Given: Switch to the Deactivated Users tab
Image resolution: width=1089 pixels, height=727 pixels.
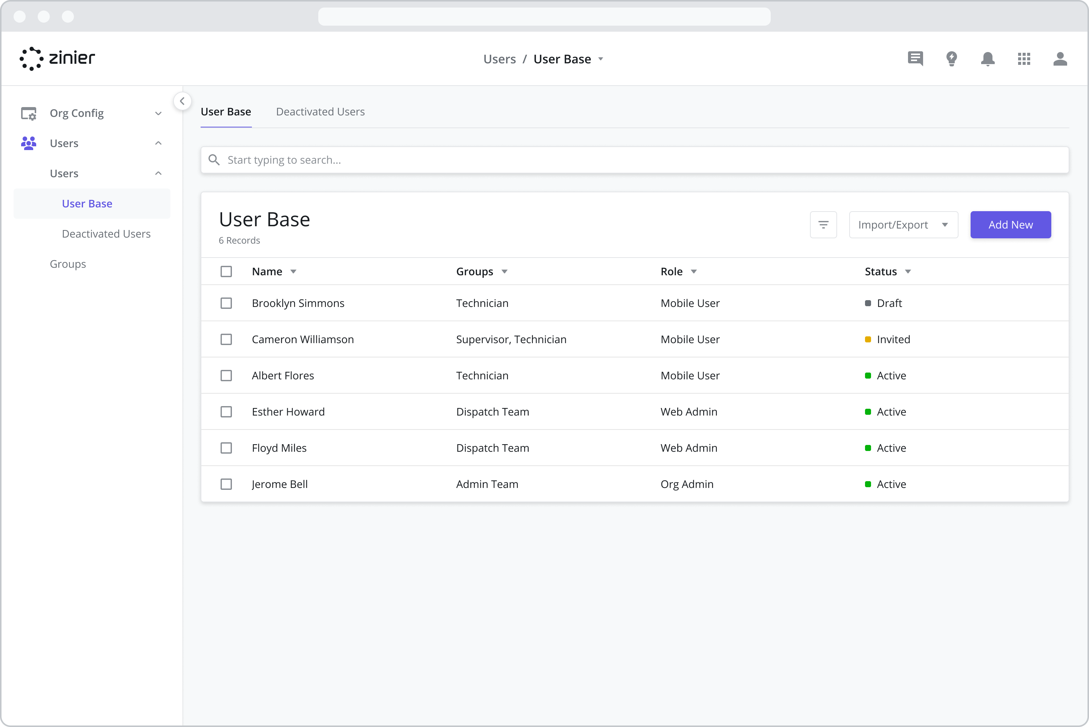Looking at the screenshot, I should pos(321,111).
